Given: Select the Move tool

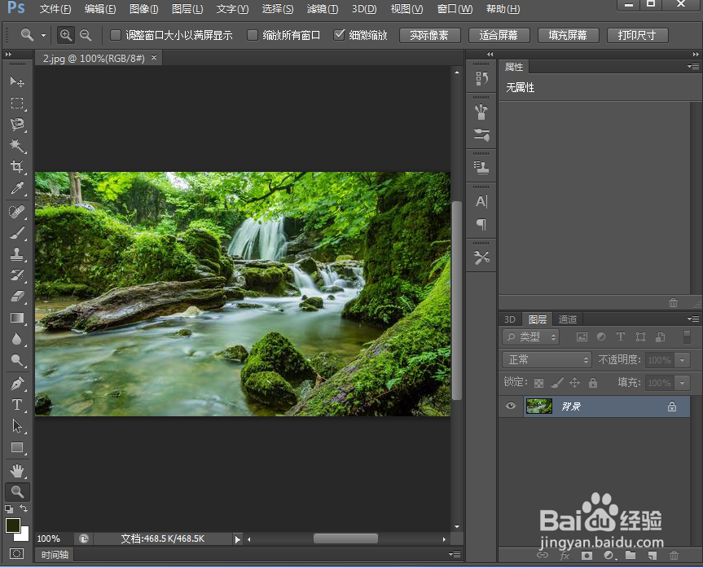Looking at the screenshot, I should click(17, 81).
